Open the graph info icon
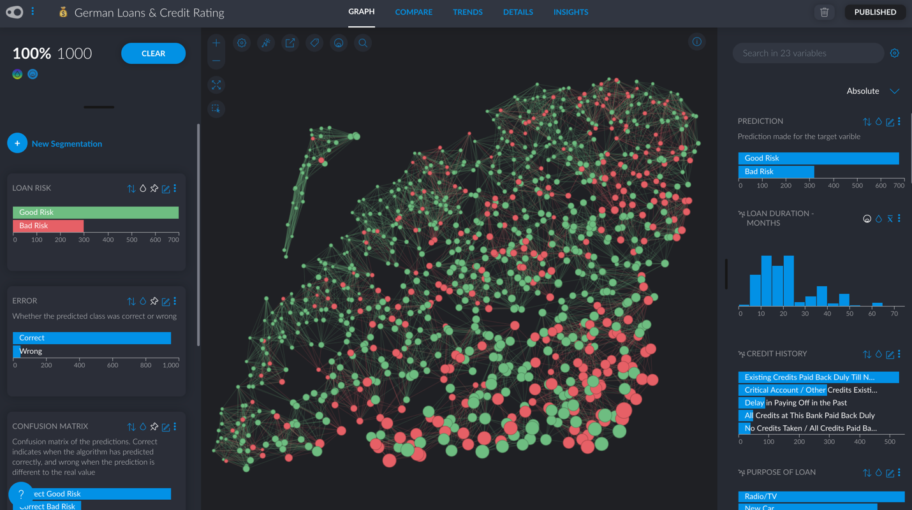The image size is (912, 510). pos(697,42)
